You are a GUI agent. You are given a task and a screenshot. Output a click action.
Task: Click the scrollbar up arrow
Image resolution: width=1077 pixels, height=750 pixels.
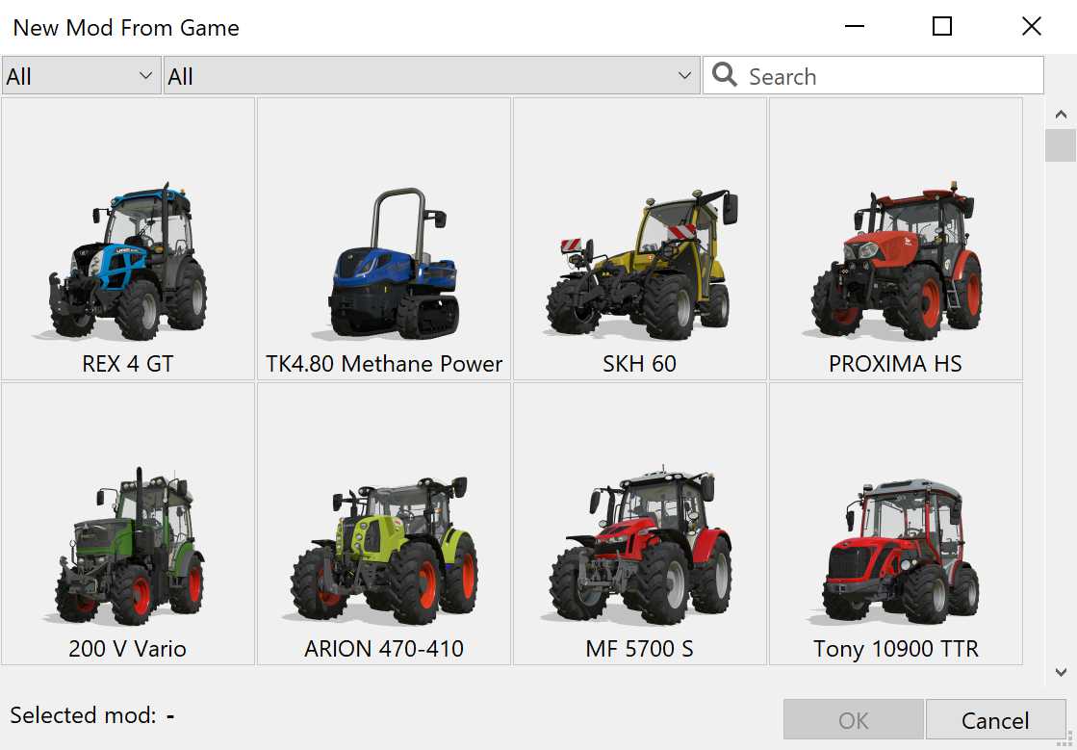[1061, 114]
